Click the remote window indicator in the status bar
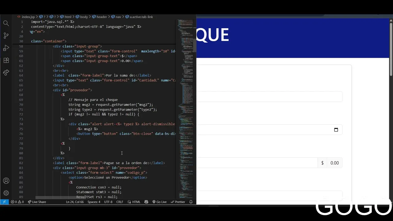393x221 pixels. point(4,202)
